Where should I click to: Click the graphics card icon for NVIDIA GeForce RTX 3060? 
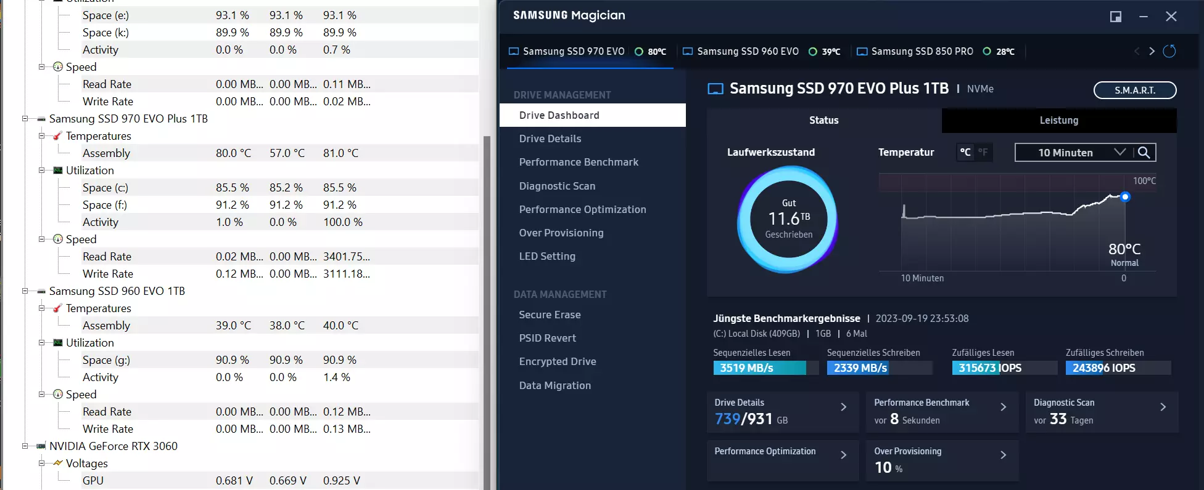click(41, 446)
